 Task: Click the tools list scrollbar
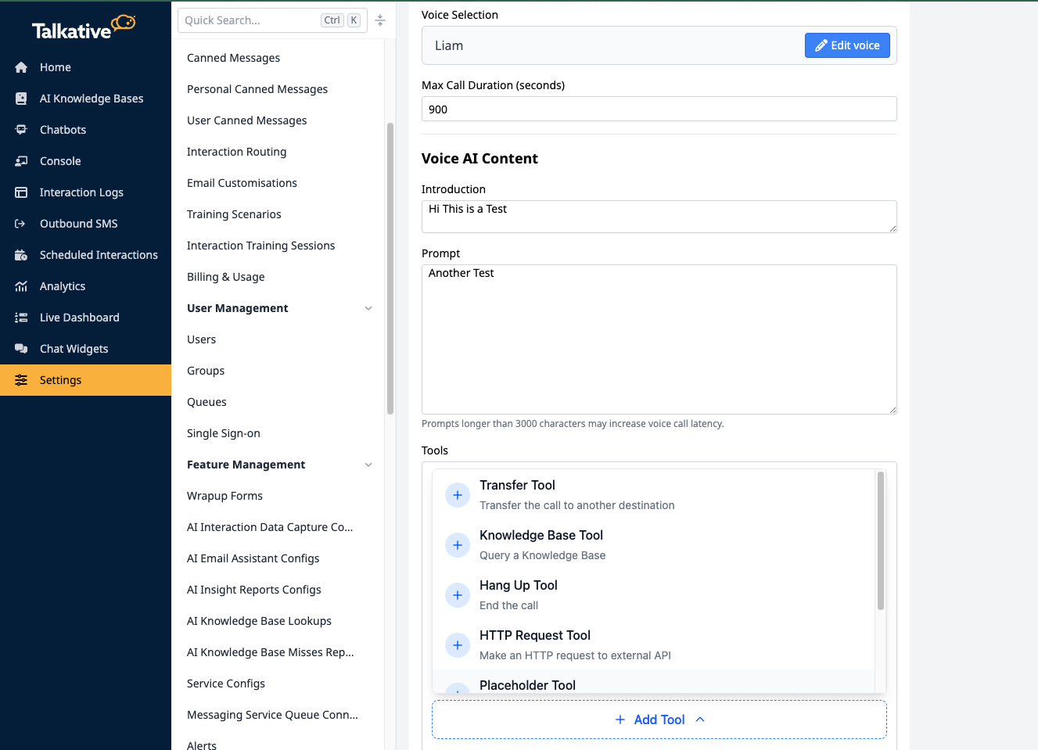pyautogui.click(x=881, y=541)
